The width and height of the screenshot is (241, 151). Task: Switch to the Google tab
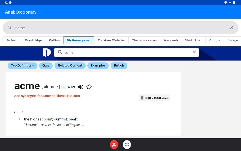(x=215, y=40)
